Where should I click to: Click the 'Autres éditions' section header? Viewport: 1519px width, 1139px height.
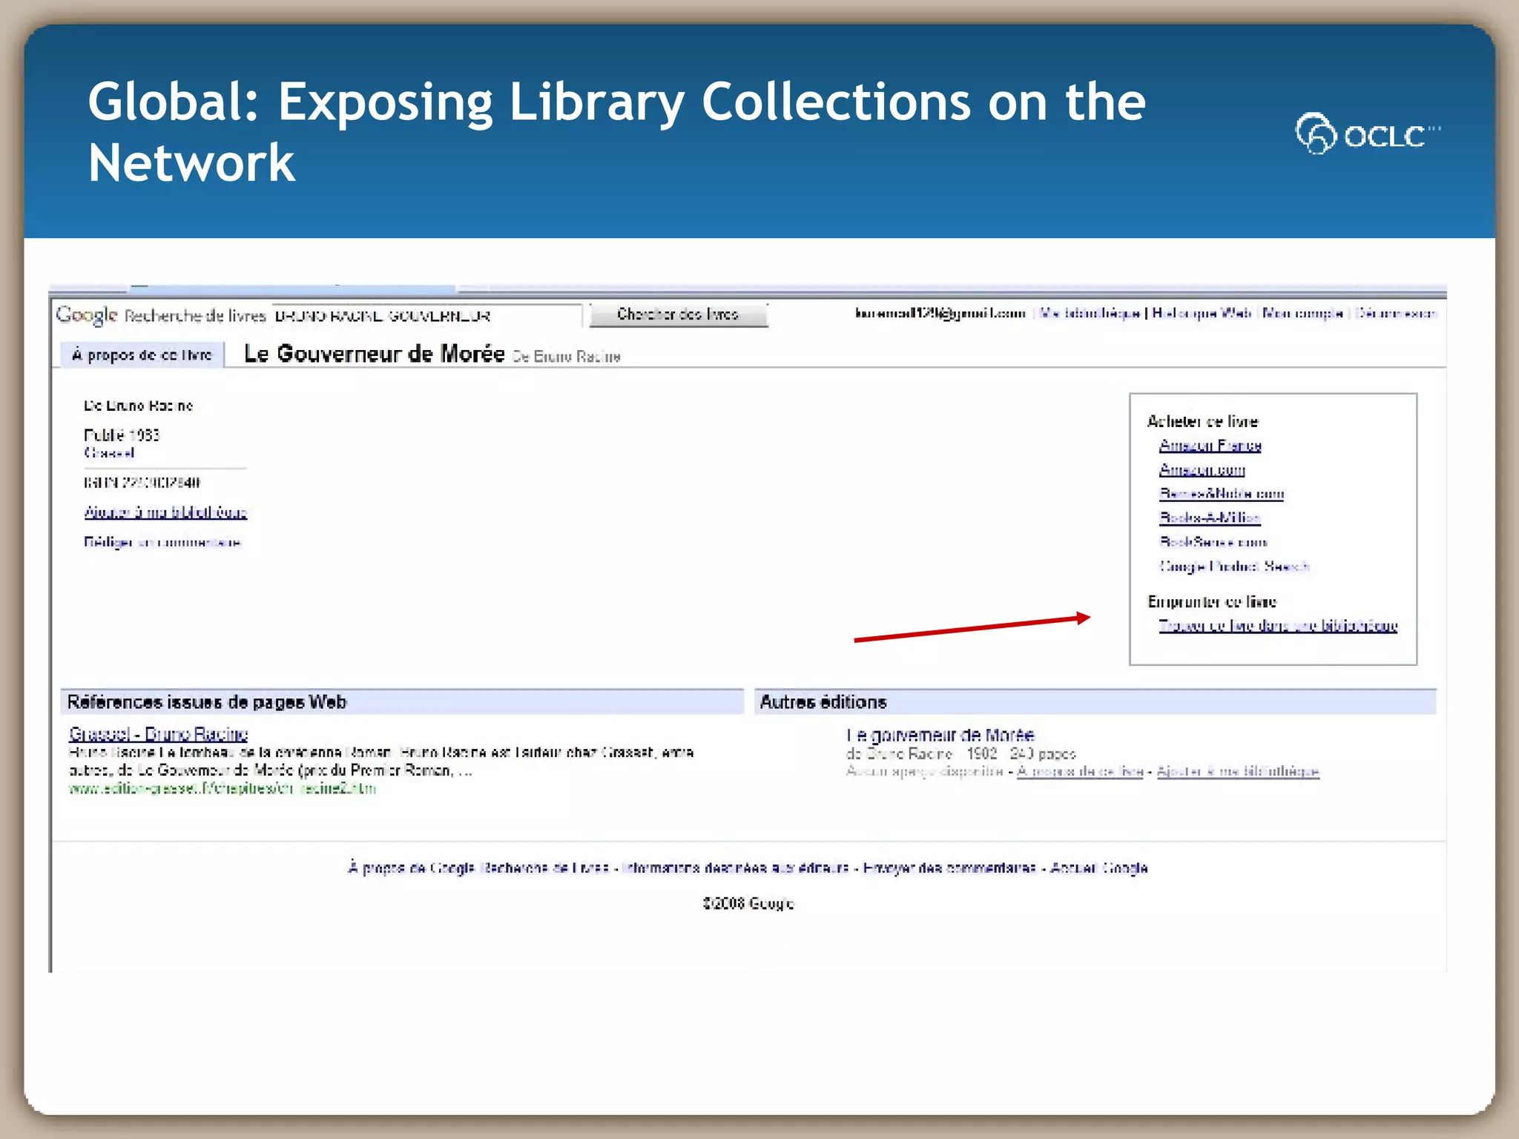coord(823,701)
